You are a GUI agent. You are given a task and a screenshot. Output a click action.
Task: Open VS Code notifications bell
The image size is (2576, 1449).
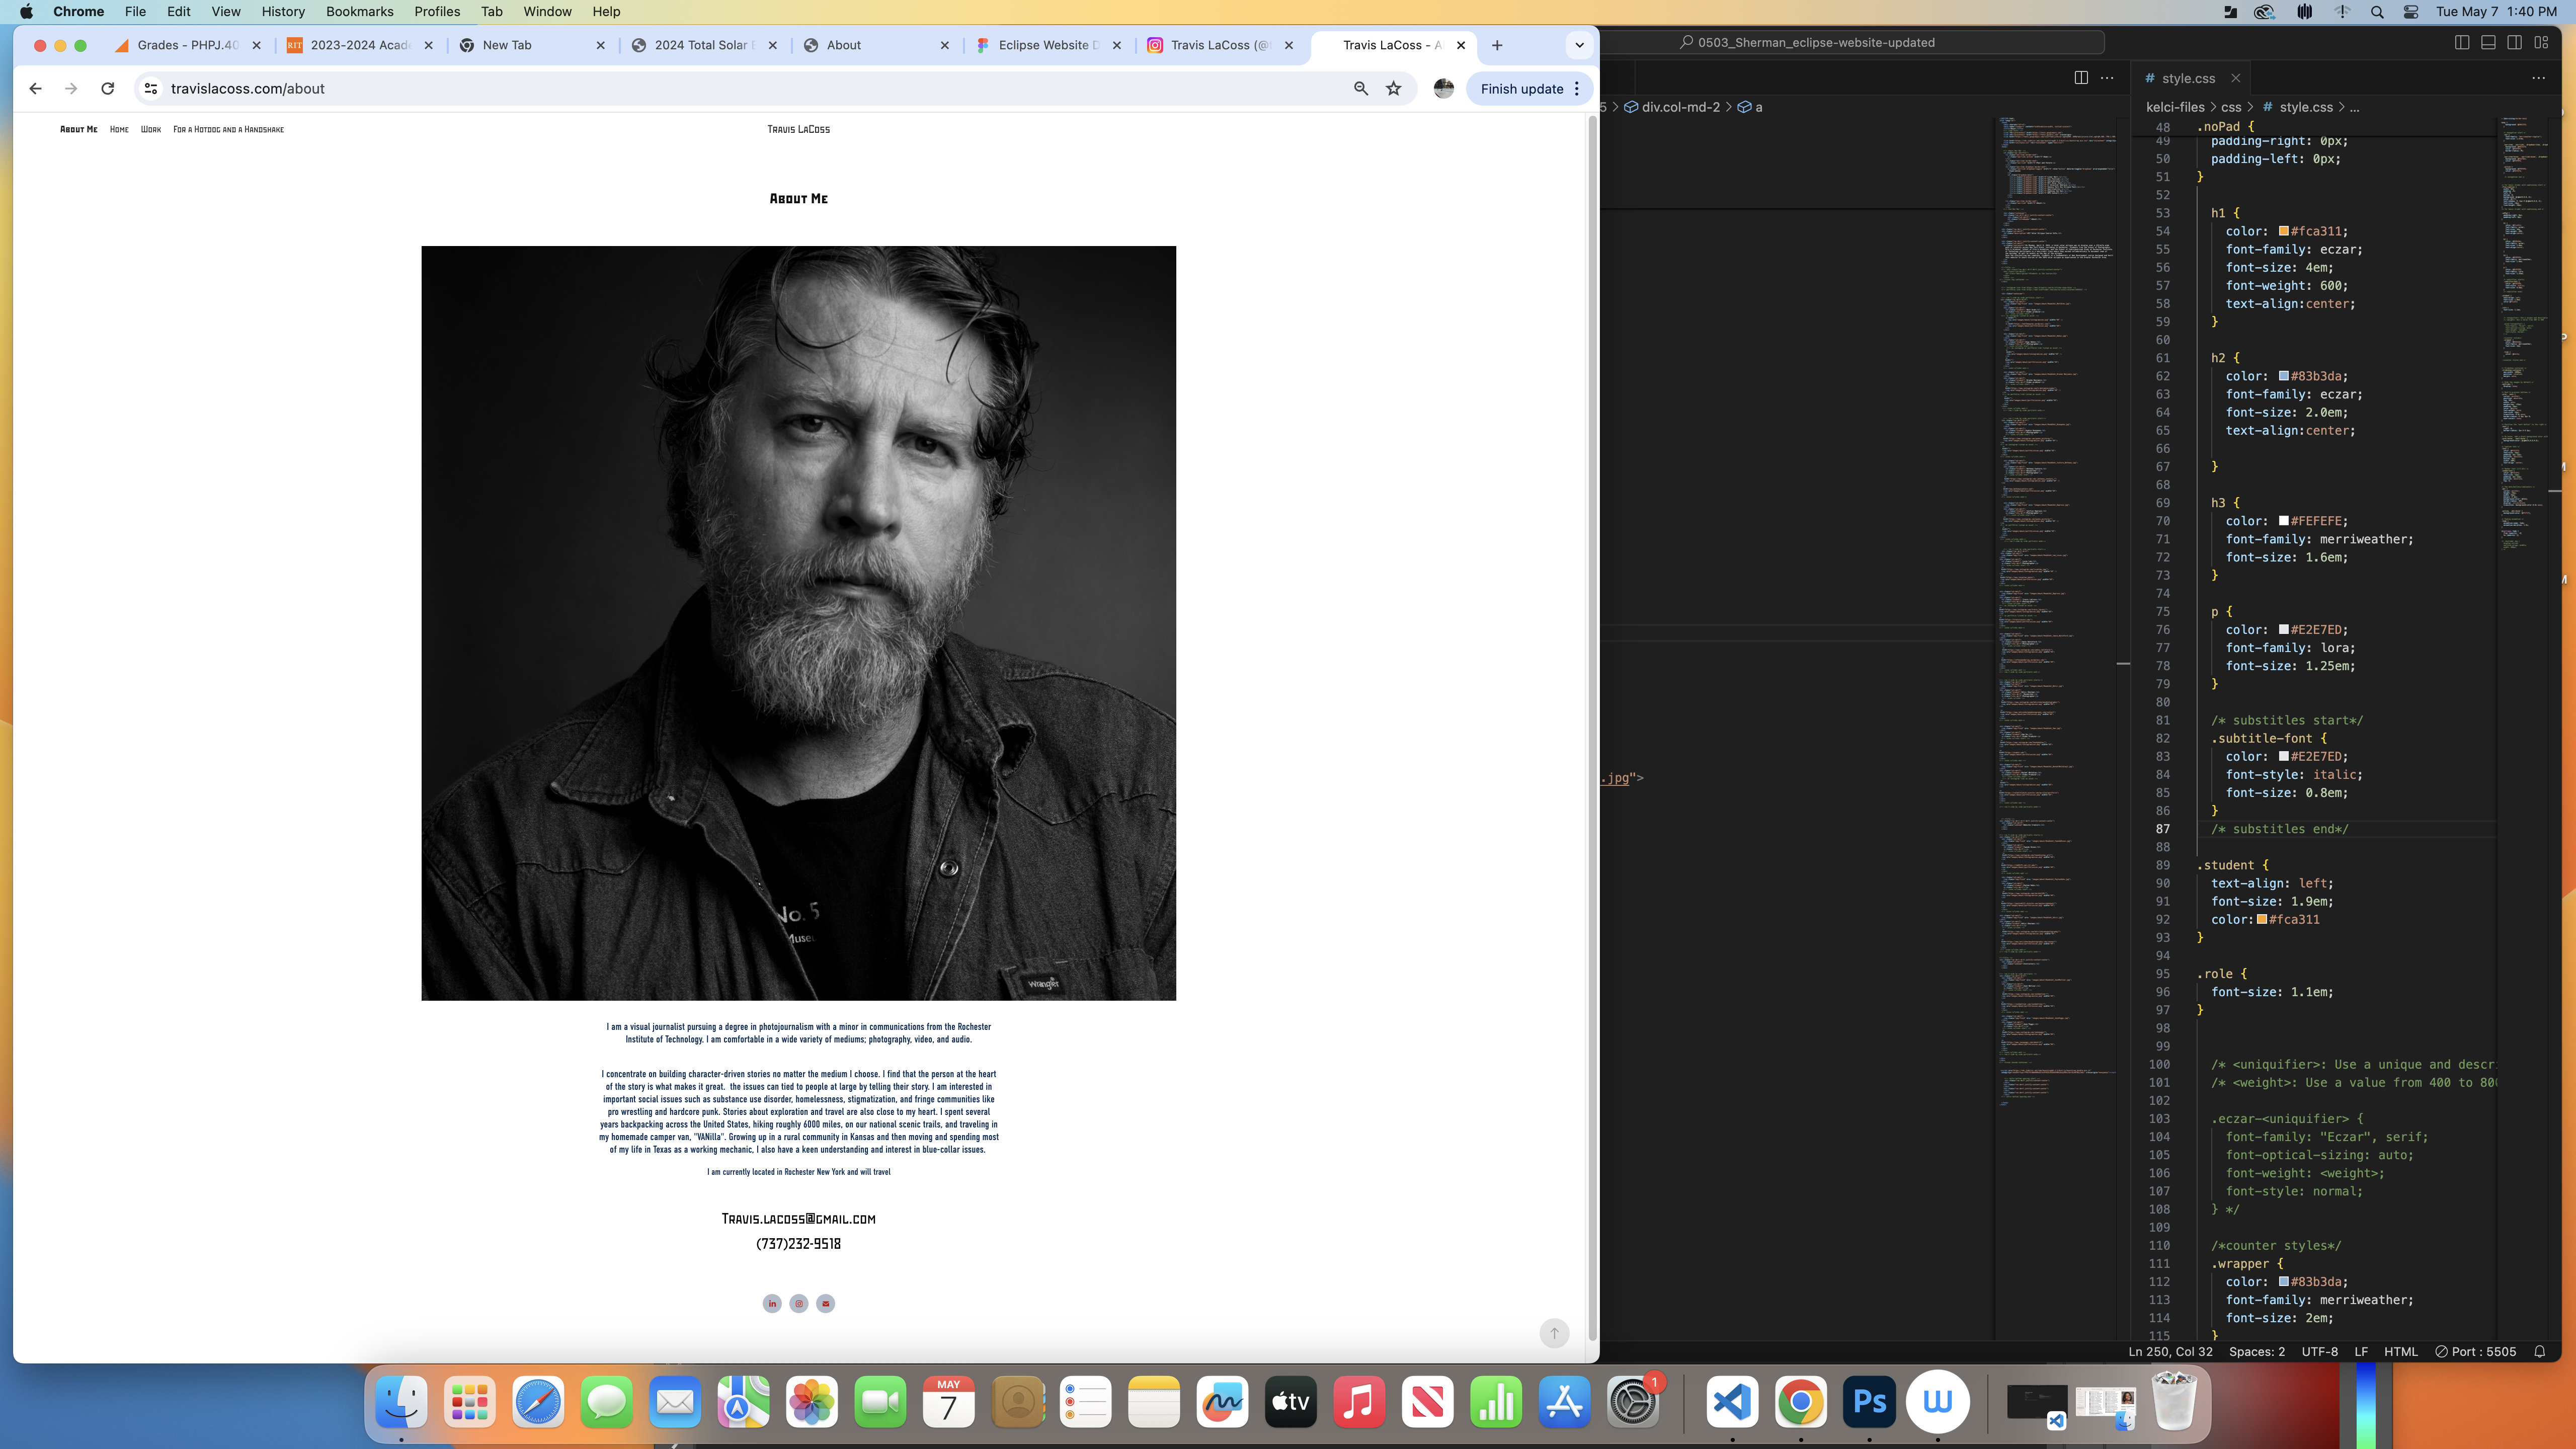[2539, 1351]
